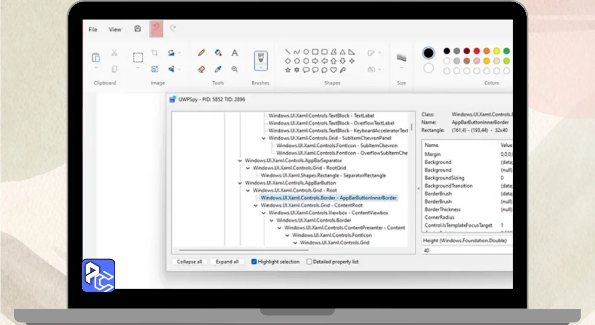Choose the orange color swatch

tap(487, 51)
